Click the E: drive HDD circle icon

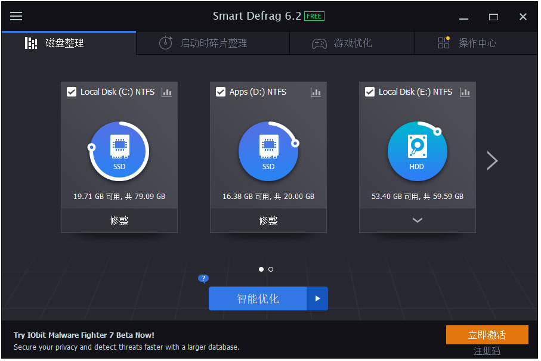tap(417, 151)
